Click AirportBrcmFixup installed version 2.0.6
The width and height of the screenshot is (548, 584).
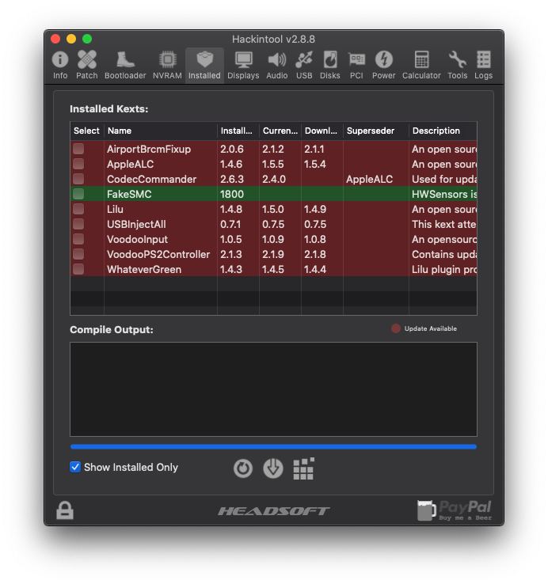tap(231, 149)
